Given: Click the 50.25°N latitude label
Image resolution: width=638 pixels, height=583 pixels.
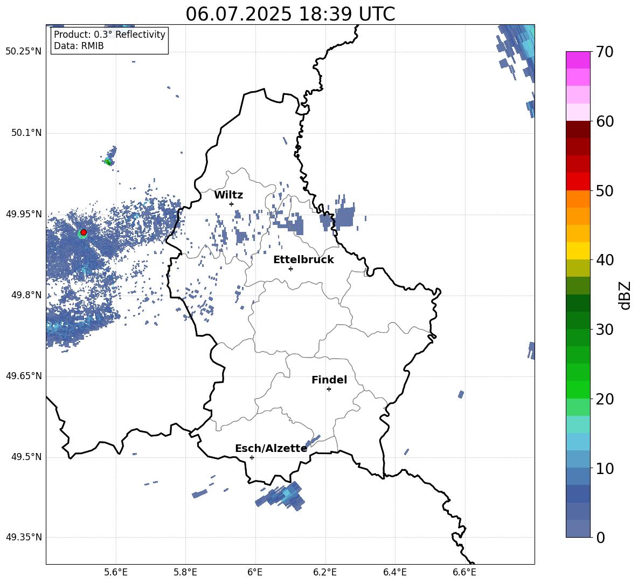Looking at the screenshot, I should (x=24, y=52).
